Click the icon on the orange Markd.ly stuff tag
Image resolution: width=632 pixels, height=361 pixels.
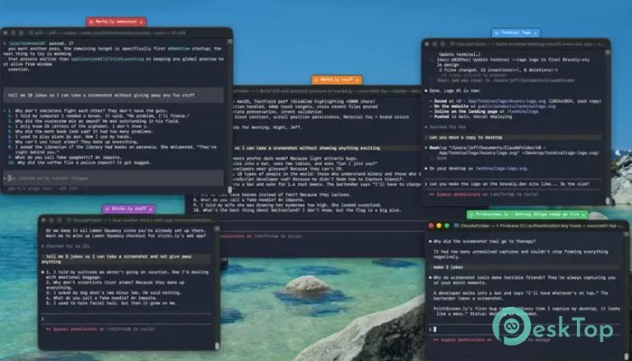(x=316, y=80)
